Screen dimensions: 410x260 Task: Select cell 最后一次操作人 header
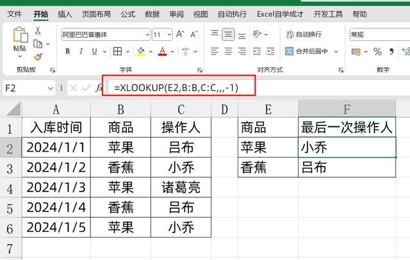(x=347, y=127)
